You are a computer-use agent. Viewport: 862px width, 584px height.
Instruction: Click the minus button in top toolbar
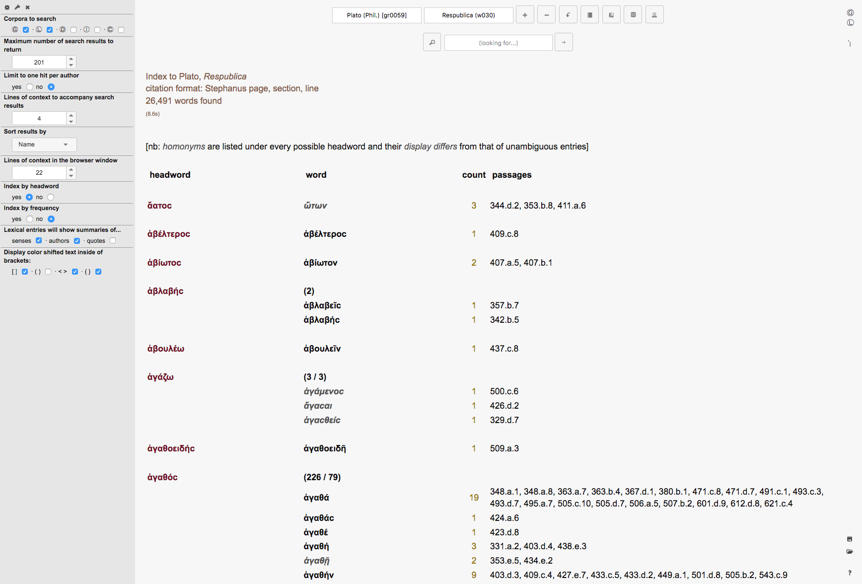[546, 15]
